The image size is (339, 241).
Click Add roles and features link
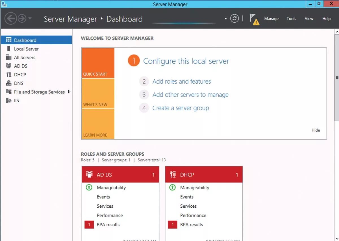tap(182, 81)
